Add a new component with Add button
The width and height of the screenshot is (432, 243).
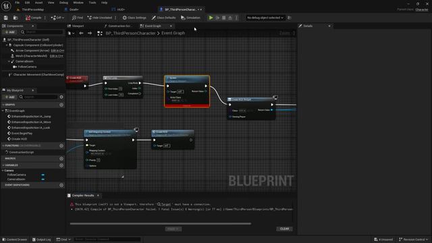[9, 32]
